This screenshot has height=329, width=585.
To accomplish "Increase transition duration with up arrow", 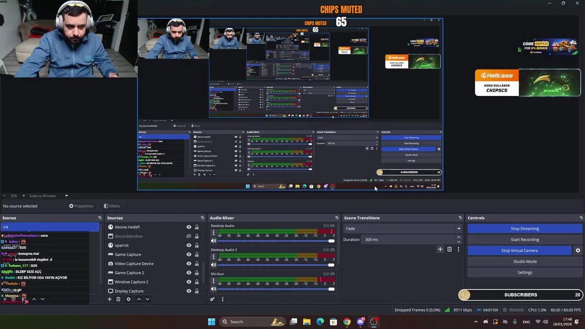I will pyautogui.click(x=458, y=237).
